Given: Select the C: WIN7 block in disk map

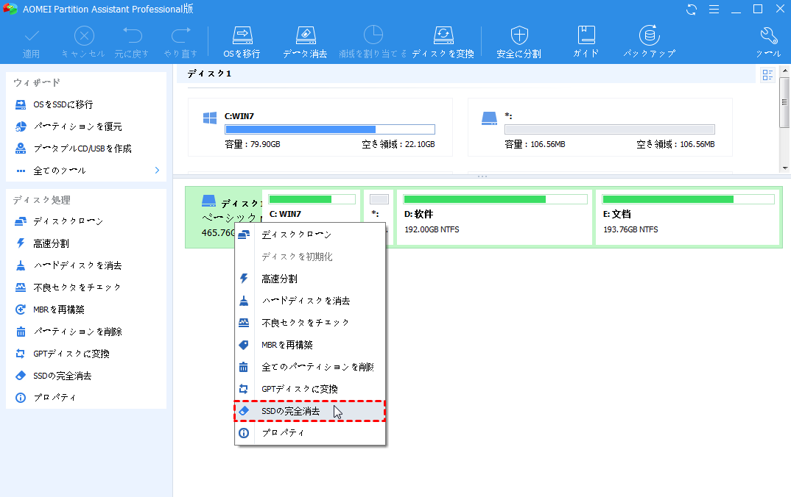Looking at the screenshot, I should click(x=312, y=207).
